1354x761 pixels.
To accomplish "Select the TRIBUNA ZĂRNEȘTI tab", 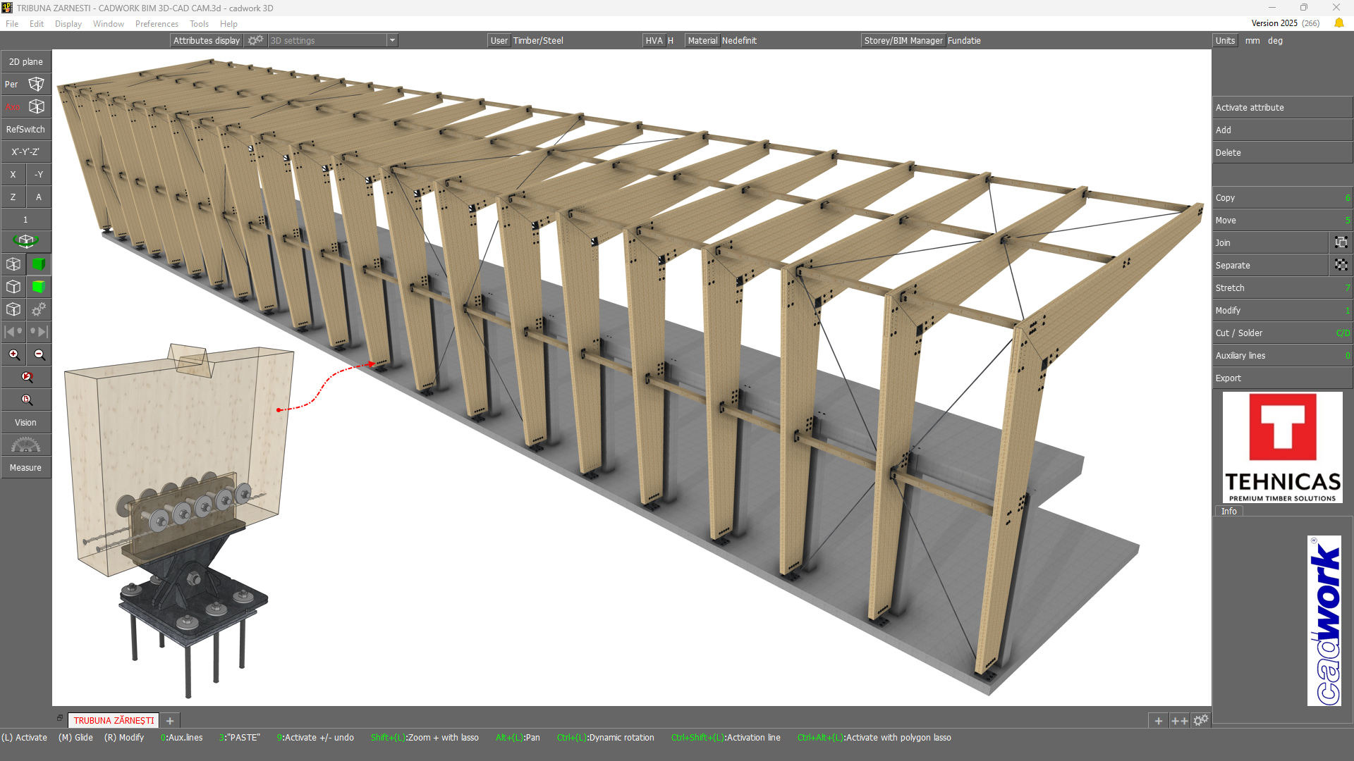I will [x=114, y=720].
